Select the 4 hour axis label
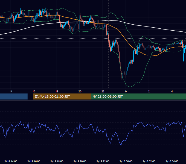This screenshot has height=164, width=186. tap(172, 92)
